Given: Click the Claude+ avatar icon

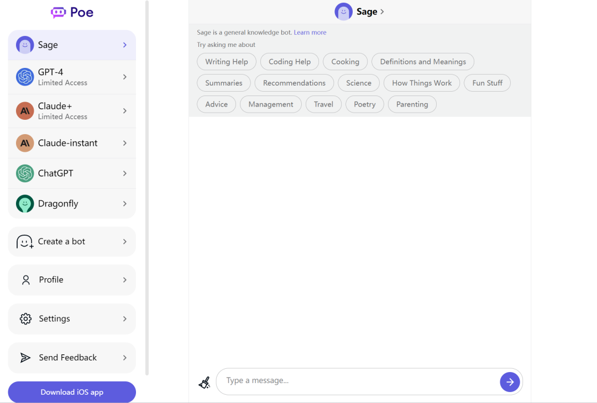Looking at the screenshot, I should click(x=25, y=111).
